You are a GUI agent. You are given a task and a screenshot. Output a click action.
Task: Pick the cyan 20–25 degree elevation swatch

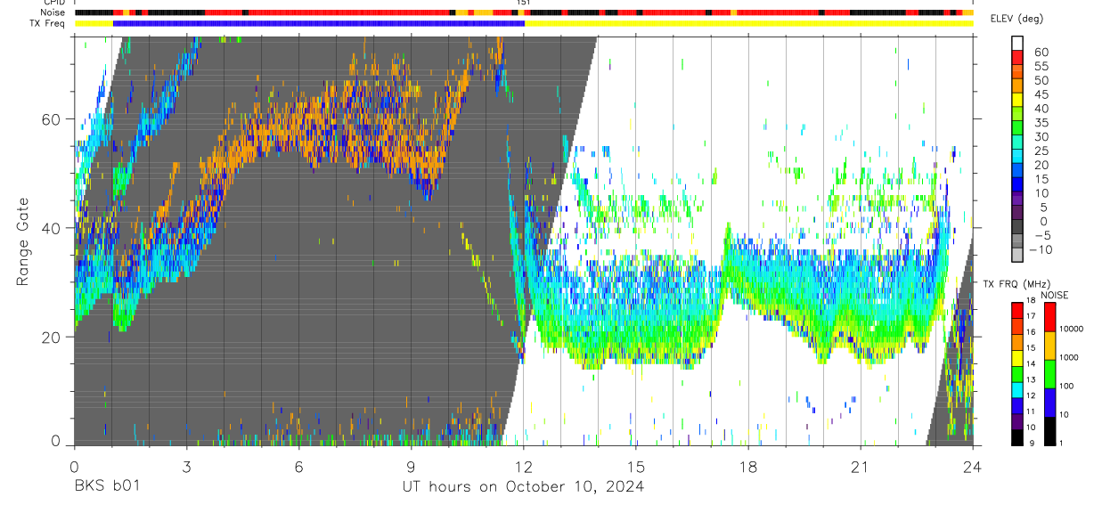pyautogui.click(x=1016, y=158)
